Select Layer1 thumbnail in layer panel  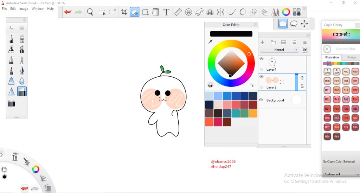point(272,62)
